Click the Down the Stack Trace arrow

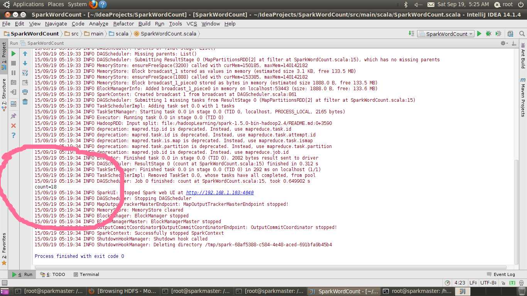click(25, 63)
